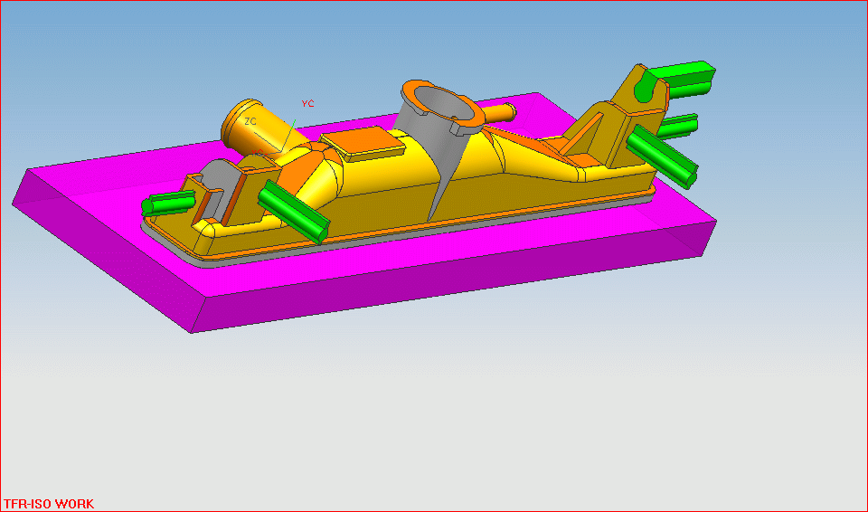Select the green rod at far left end
The width and height of the screenshot is (868, 512).
click(168, 203)
